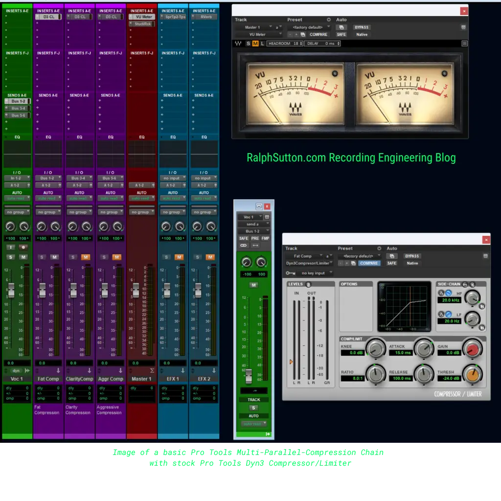Open the Bus 3-4 send on Voc 1
The image size is (501, 501).
tap(17, 108)
